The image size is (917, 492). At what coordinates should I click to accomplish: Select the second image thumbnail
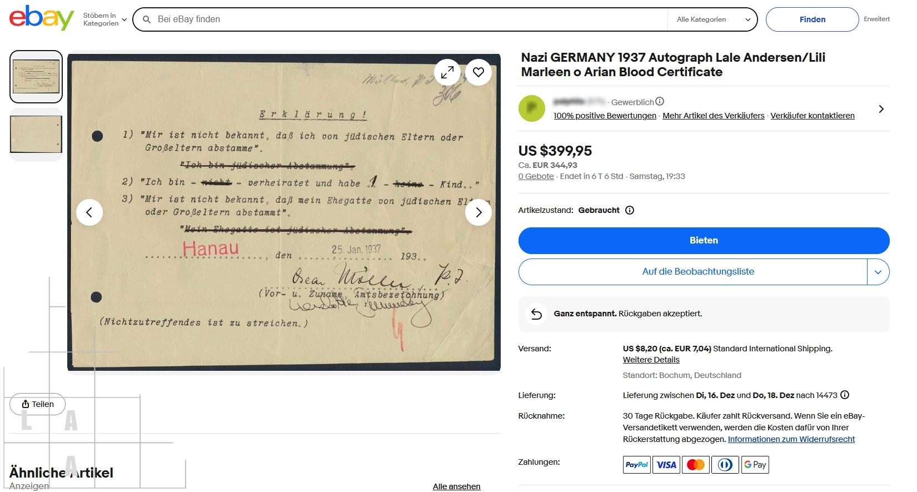coord(36,135)
